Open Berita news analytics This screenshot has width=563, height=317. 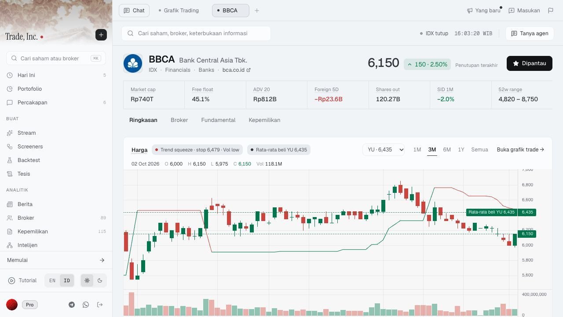click(56, 204)
